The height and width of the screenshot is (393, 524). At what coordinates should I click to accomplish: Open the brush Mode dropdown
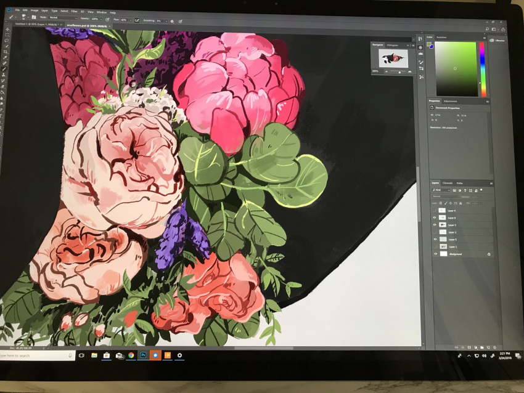click(63, 17)
